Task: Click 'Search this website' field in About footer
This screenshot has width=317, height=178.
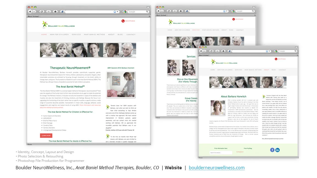Action: (x=221, y=153)
